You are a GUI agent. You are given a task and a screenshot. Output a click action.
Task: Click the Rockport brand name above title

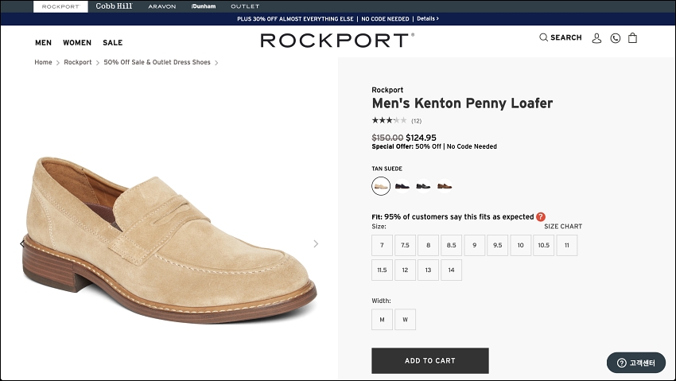387,90
